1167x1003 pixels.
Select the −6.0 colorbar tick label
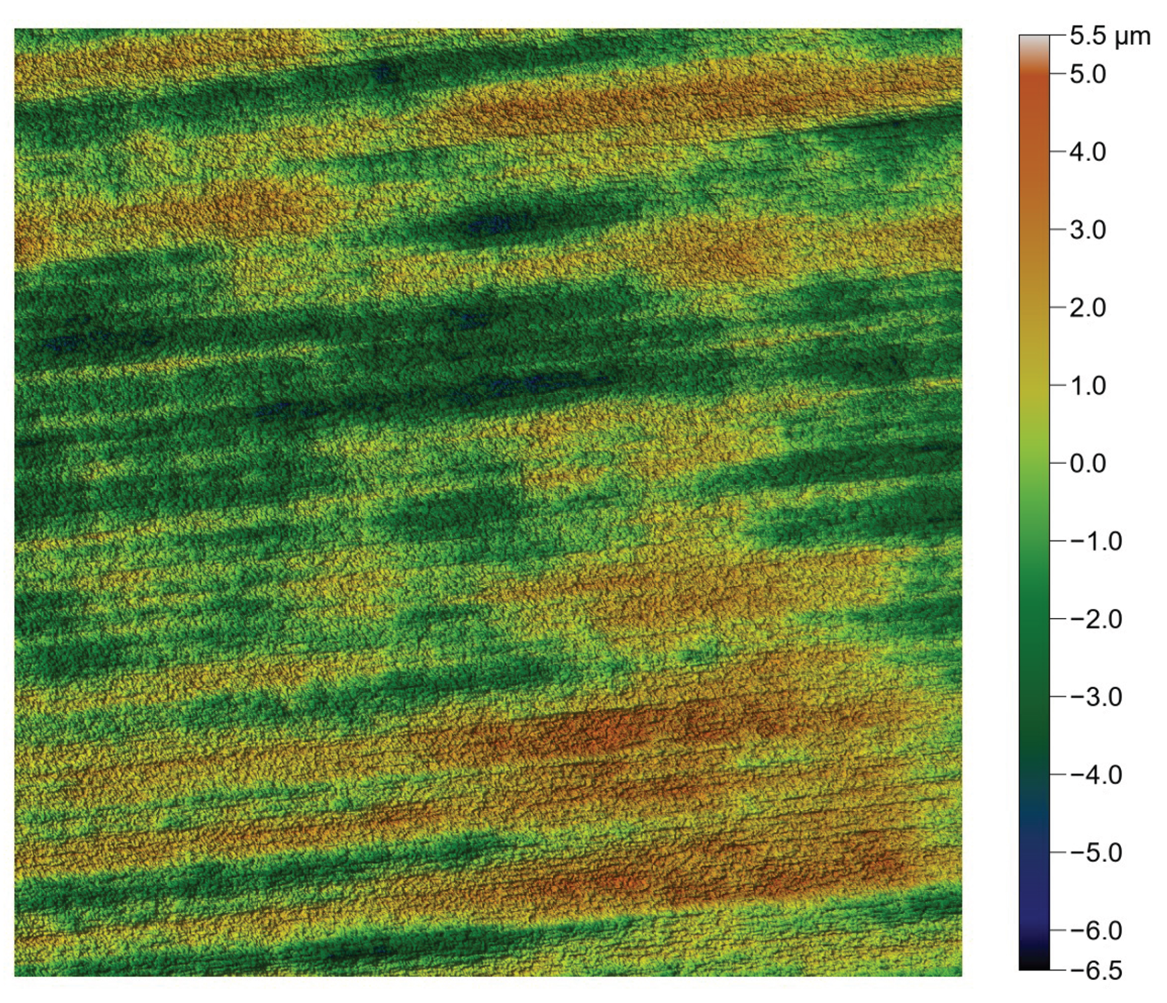click(x=1095, y=931)
